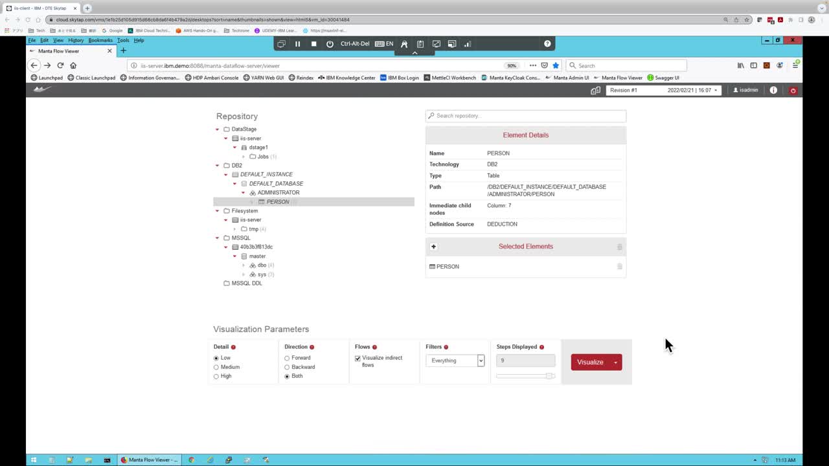Click the info circle icon in header
Image resolution: width=829 pixels, height=466 pixels.
773,90
